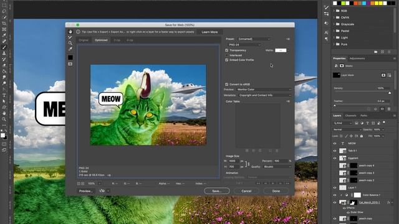Open the PNG-24 file format dropdown

point(244,45)
